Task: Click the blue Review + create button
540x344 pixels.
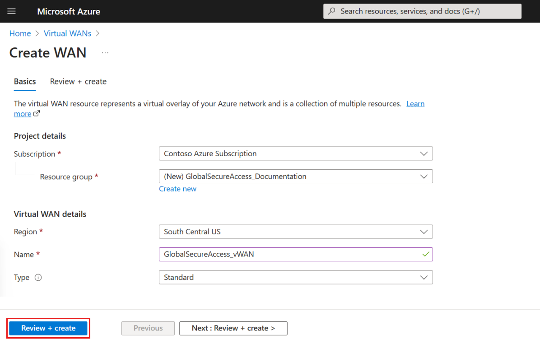Action: pyautogui.click(x=48, y=328)
